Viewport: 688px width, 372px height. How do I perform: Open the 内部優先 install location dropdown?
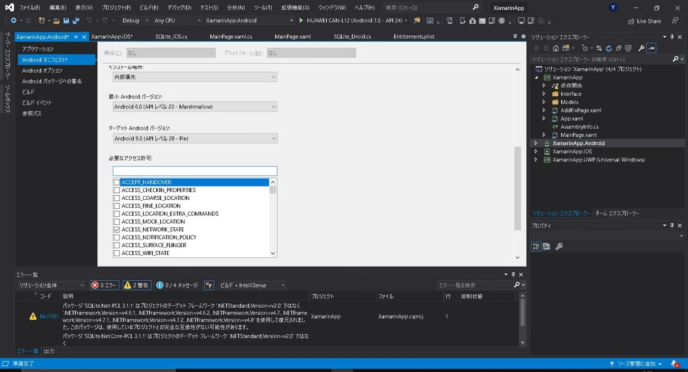[x=195, y=77]
